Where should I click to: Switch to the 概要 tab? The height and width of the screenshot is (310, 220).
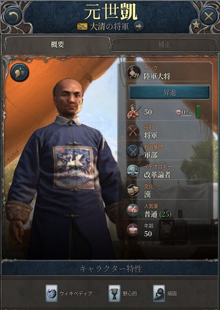[57, 44]
